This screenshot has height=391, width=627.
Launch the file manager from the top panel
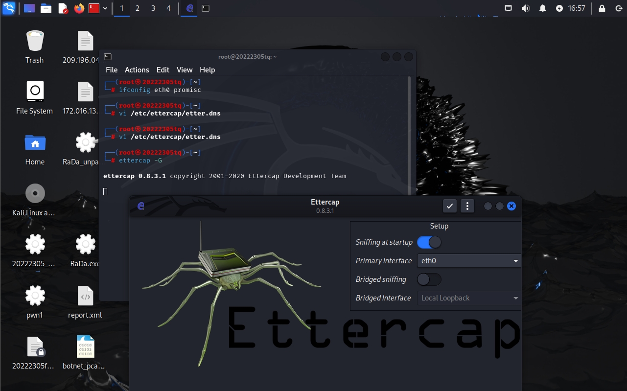coord(46,8)
